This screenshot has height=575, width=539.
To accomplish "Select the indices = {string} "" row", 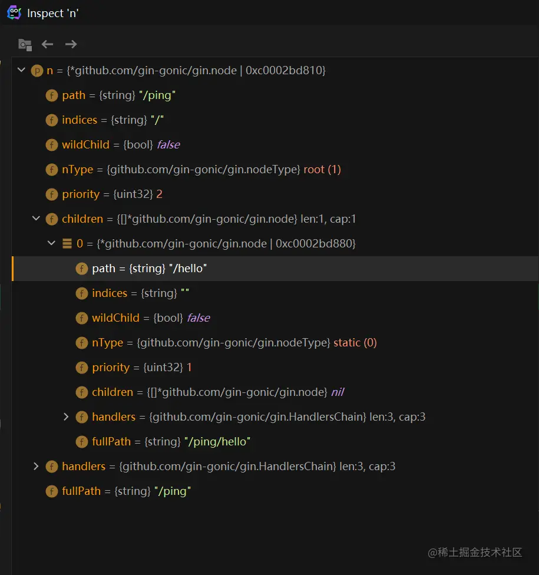I will pyautogui.click(x=275, y=293).
